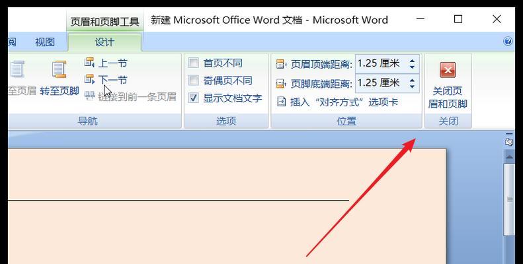Decrease 页眉顶端距离 with the down arrow
This screenshot has width=523, height=264.
coord(413,67)
